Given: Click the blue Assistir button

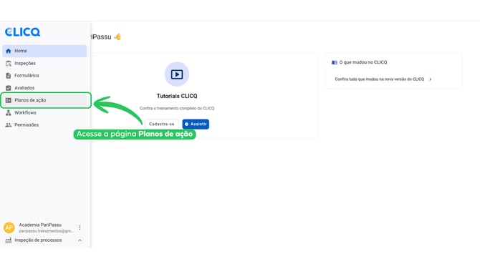Looking at the screenshot, I should point(196,124).
